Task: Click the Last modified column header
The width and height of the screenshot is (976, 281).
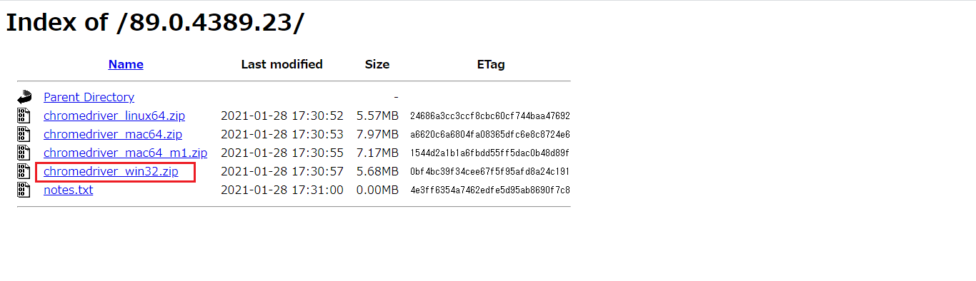Action: (x=282, y=64)
